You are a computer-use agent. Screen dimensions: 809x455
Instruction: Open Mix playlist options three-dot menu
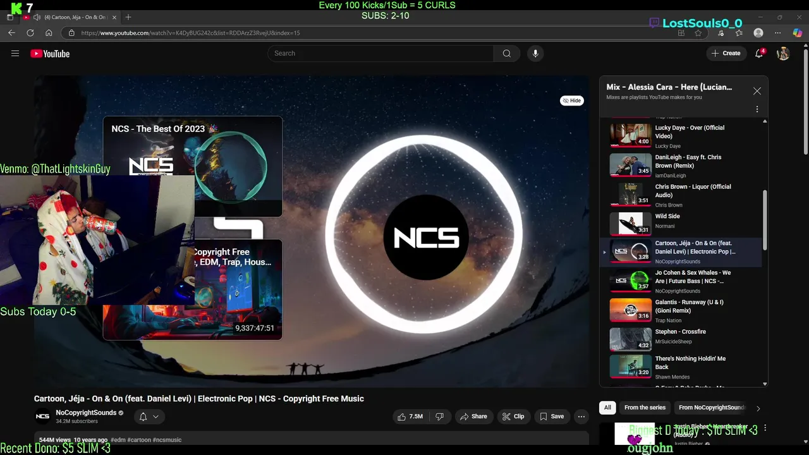(x=757, y=109)
